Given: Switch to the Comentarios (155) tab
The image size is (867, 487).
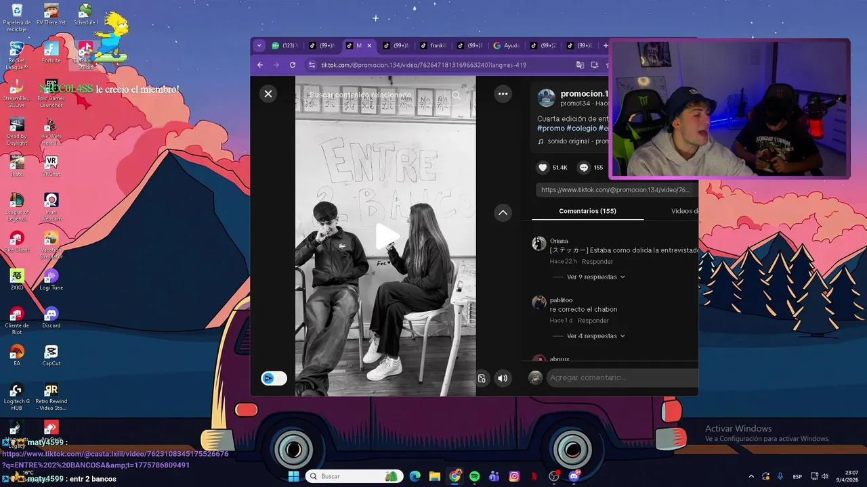Looking at the screenshot, I should (x=587, y=211).
